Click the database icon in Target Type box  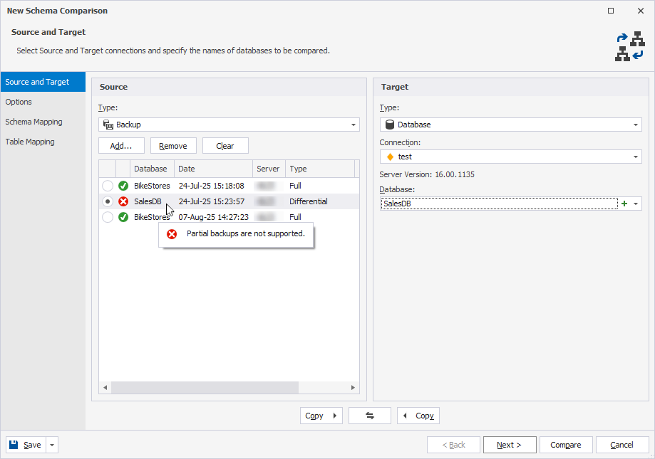click(389, 123)
